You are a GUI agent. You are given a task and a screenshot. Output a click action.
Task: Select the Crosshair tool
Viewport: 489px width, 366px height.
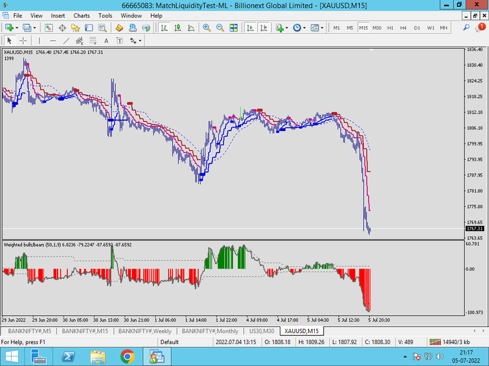click(23, 40)
